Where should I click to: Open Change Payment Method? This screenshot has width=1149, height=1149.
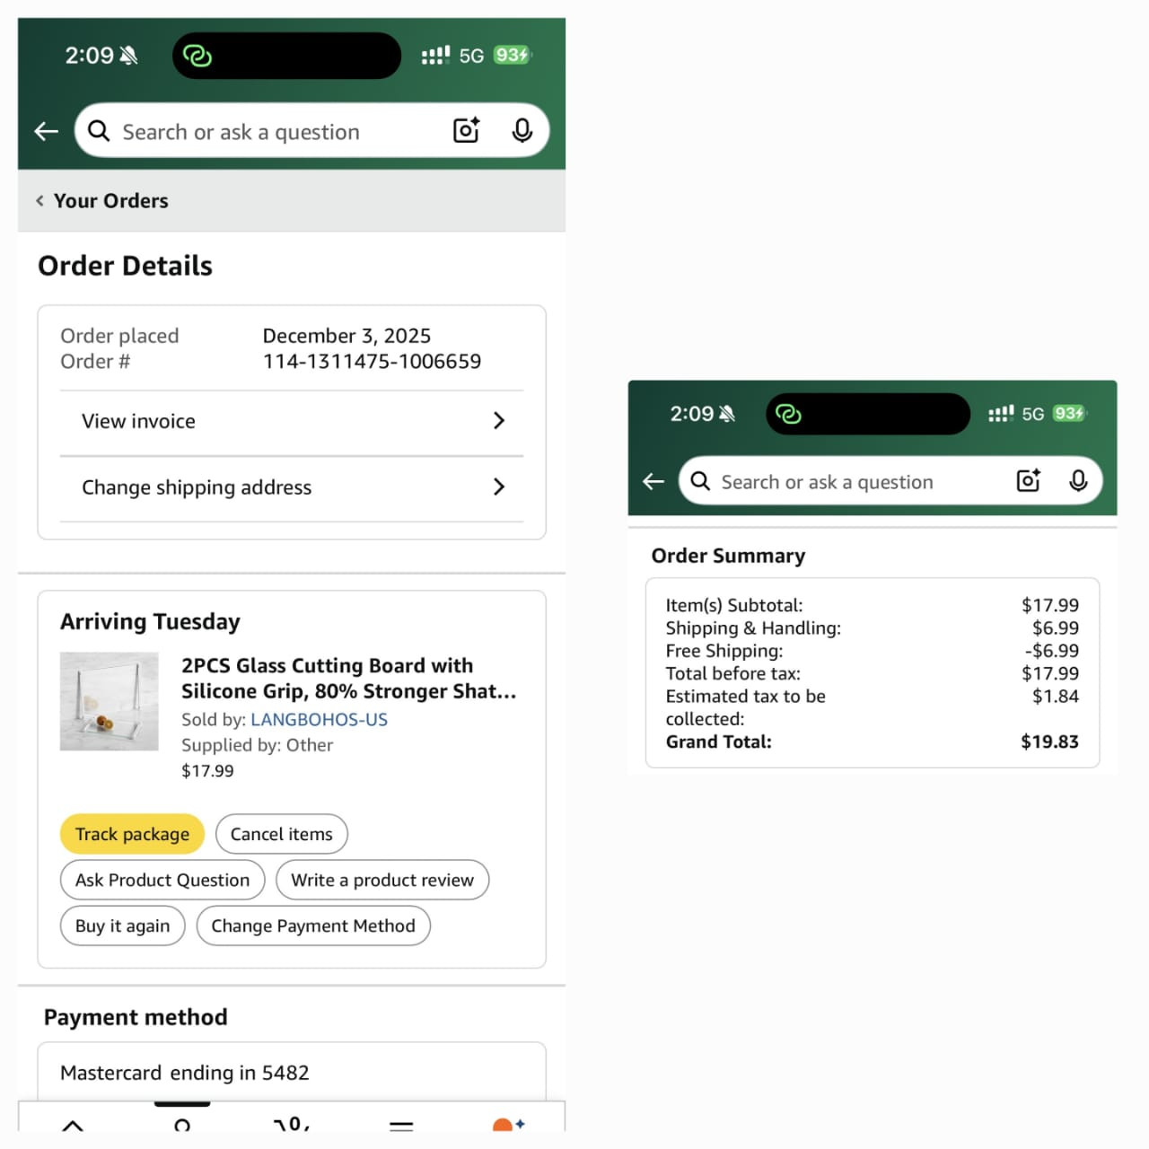pos(313,926)
